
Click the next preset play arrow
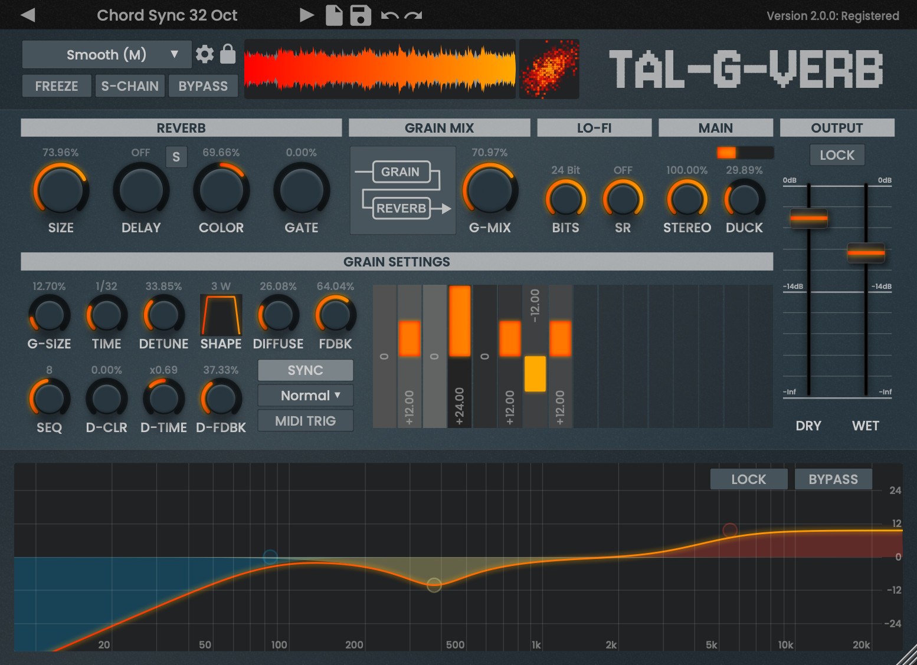[x=306, y=15]
